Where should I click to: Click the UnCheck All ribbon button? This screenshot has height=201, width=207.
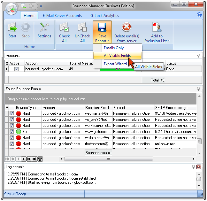82,33
